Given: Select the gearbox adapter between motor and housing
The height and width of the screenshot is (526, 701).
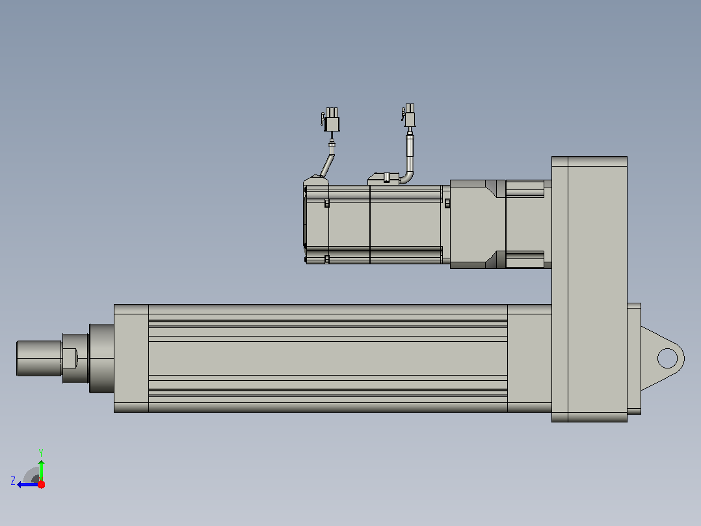Looking at the screenshot, I should pyautogui.click(x=478, y=224).
